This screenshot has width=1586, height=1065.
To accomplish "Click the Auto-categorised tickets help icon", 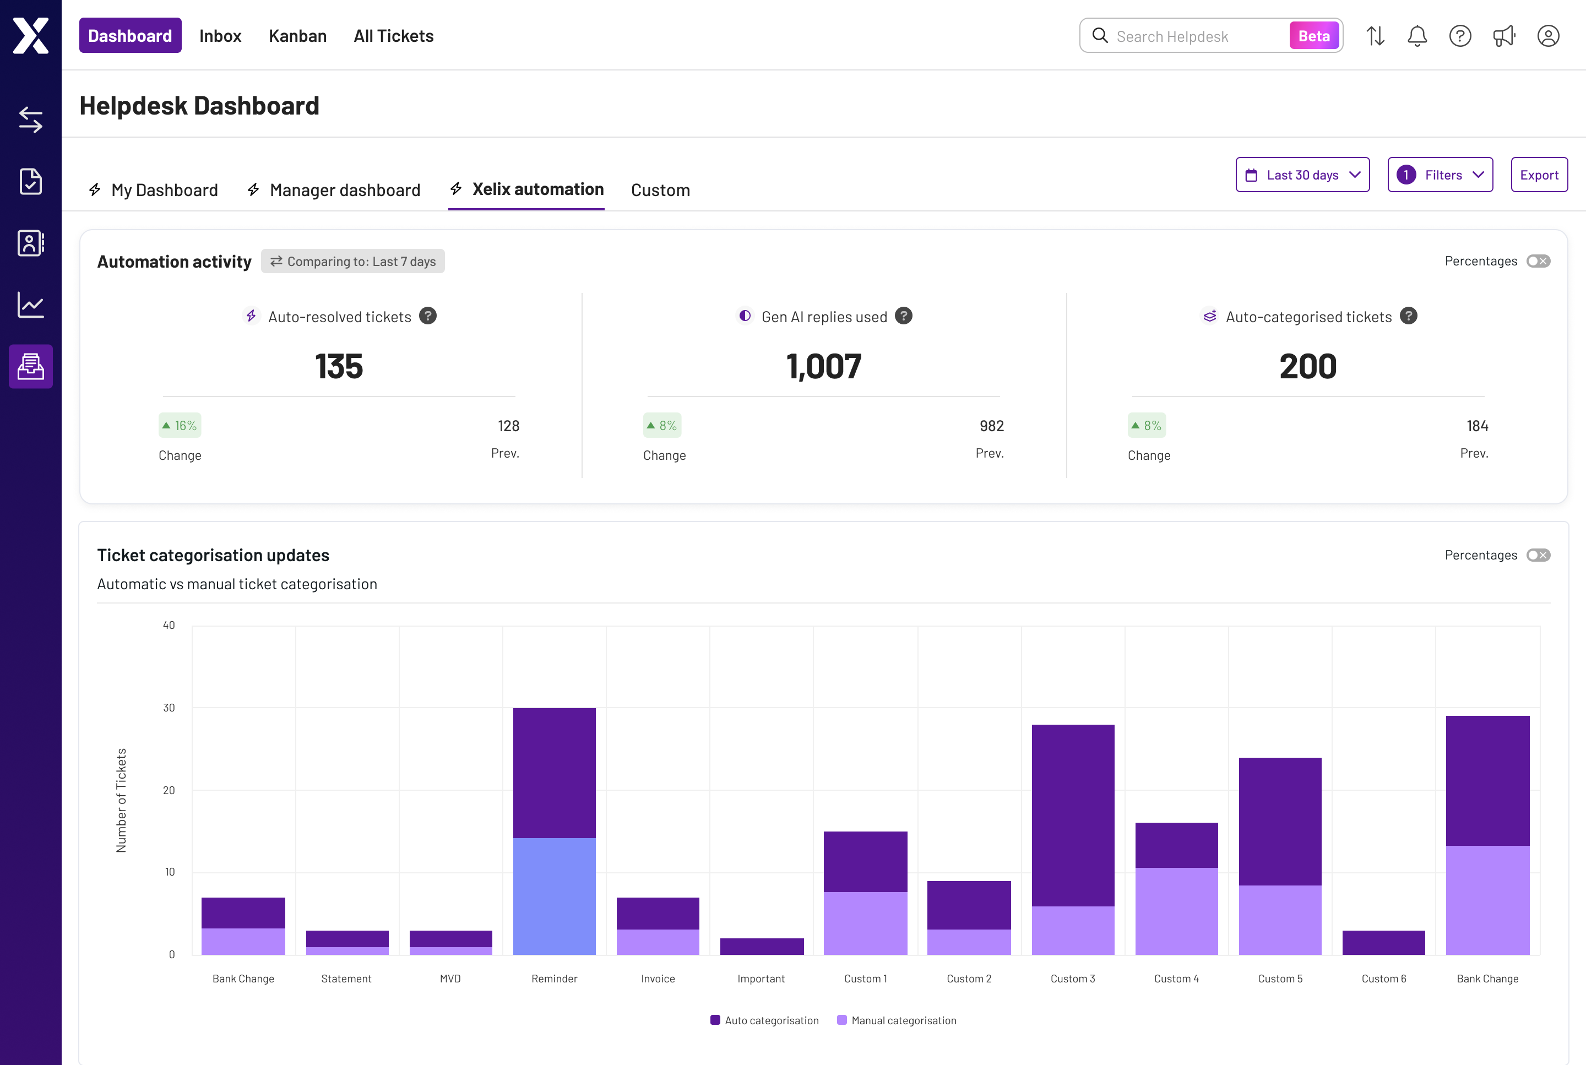I will tap(1409, 316).
